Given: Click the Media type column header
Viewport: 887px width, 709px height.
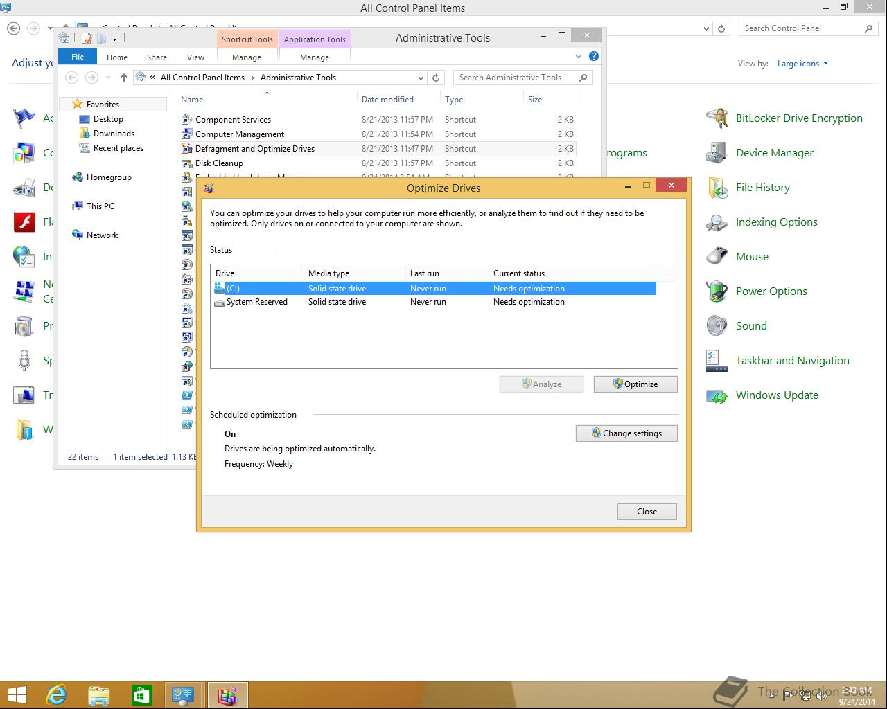Looking at the screenshot, I should point(355,273).
